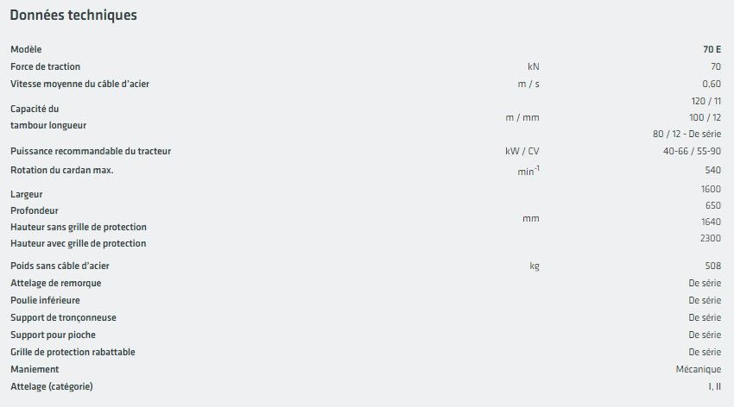Click "Puissance recommandable du tracteur" label
Image resolution: width=734 pixels, height=407 pixels.
pos(91,151)
